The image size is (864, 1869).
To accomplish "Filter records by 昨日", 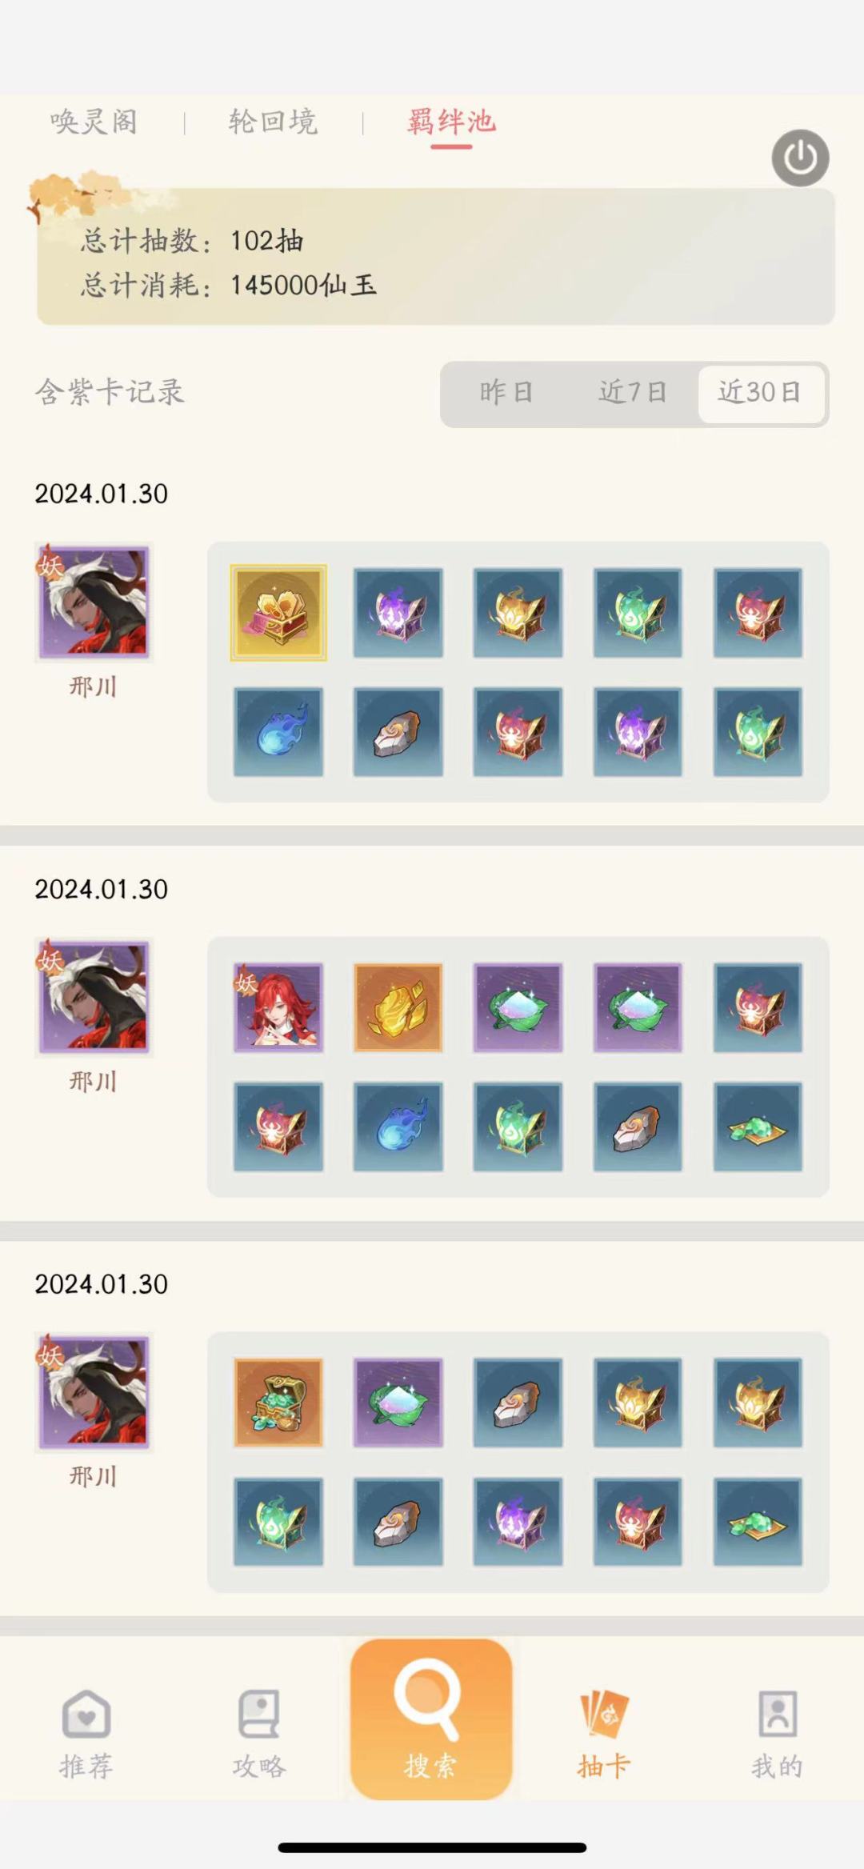I will coord(506,392).
